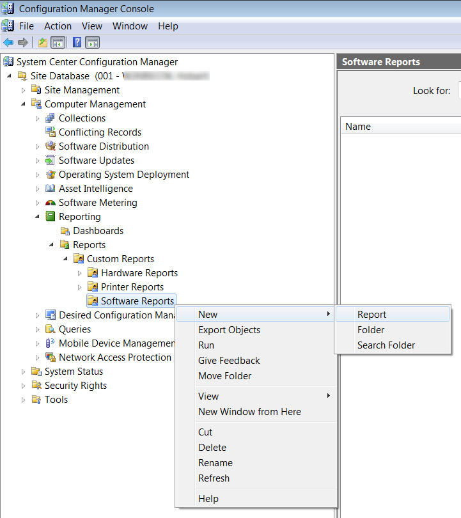Click the Mobile Device Management icon
This screenshot has height=518, width=461.
point(51,343)
